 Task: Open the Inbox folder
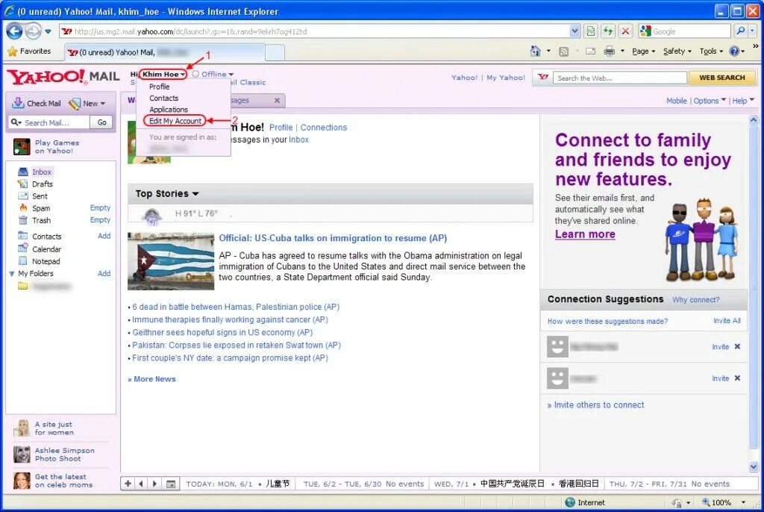(x=42, y=172)
